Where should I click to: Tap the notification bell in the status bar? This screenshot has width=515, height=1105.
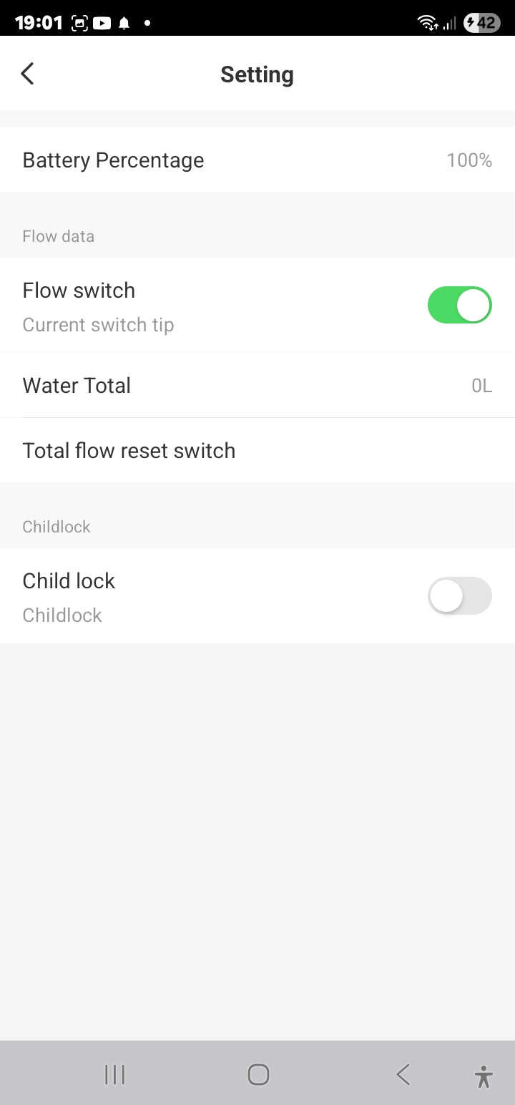coord(124,23)
